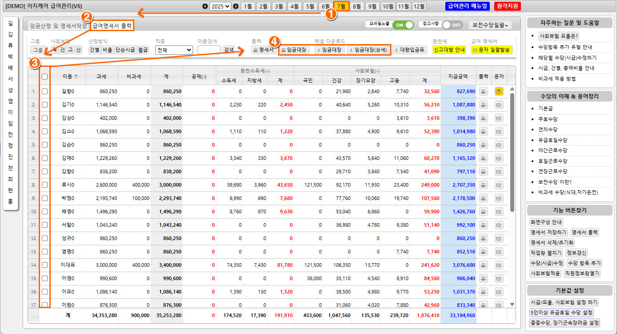Turn off the 모바일노출 toggle
The height and width of the screenshot is (334, 617).
[x=403, y=25]
